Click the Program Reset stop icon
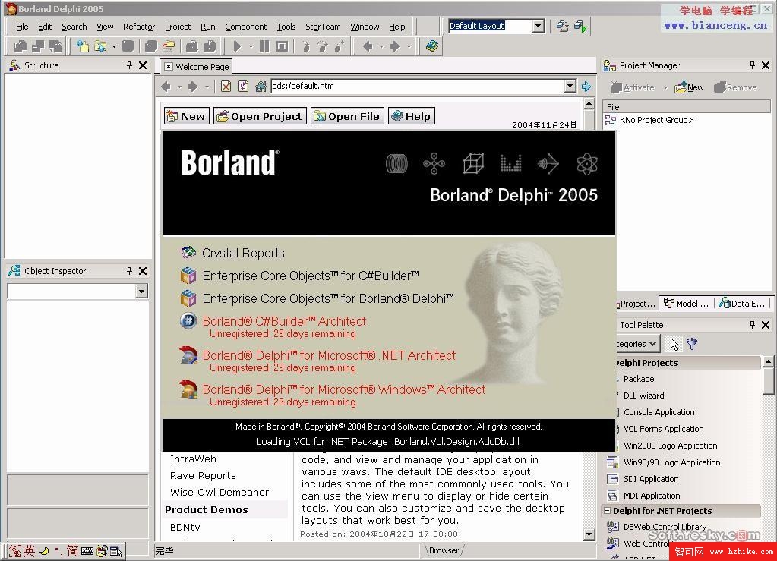Viewport: 777px width, 561px height. [x=282, y=46]
